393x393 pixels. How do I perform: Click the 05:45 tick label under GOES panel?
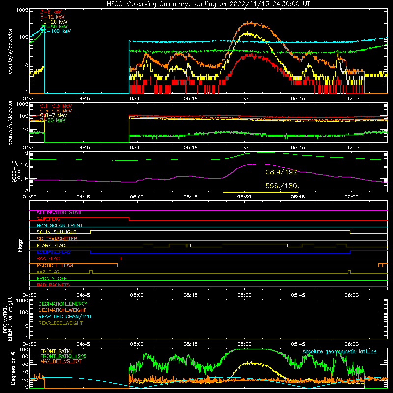point(298,197)
